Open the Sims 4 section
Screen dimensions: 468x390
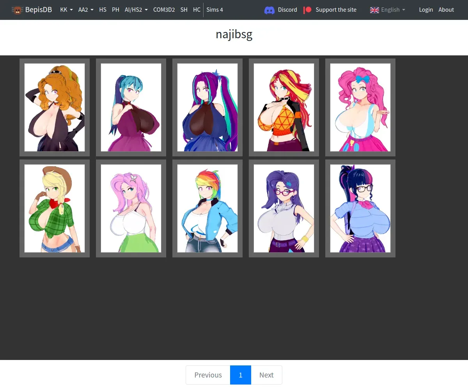(214, 10)
